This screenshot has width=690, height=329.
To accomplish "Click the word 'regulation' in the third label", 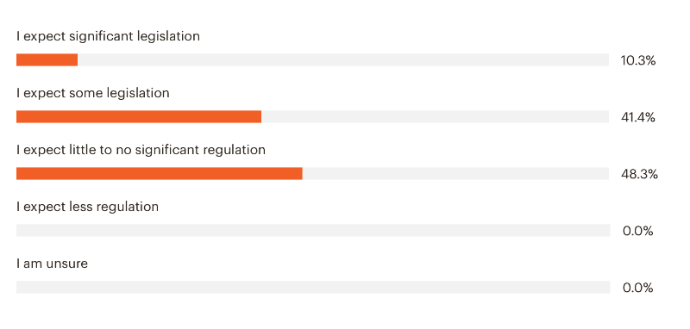I will coord(234,150).
